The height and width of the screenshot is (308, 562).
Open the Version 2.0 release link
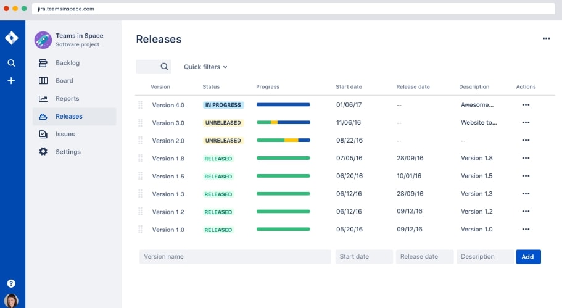coord(168,141)
